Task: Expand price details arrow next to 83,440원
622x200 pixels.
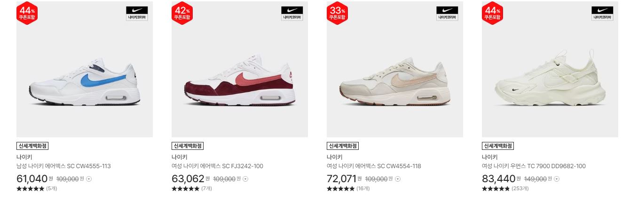Action: pyautogui.click(x=557, y=179)
